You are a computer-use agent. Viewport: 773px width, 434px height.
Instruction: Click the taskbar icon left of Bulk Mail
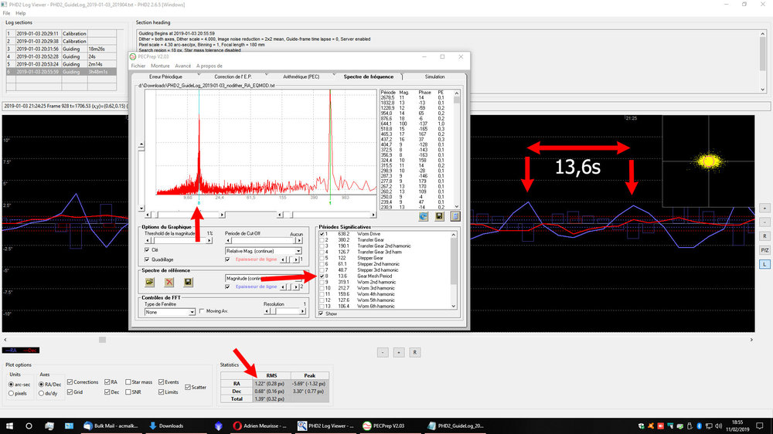coord(69,426)
